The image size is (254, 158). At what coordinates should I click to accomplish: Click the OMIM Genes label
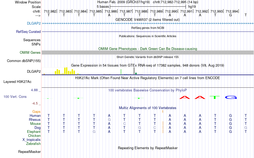(30, 52)
